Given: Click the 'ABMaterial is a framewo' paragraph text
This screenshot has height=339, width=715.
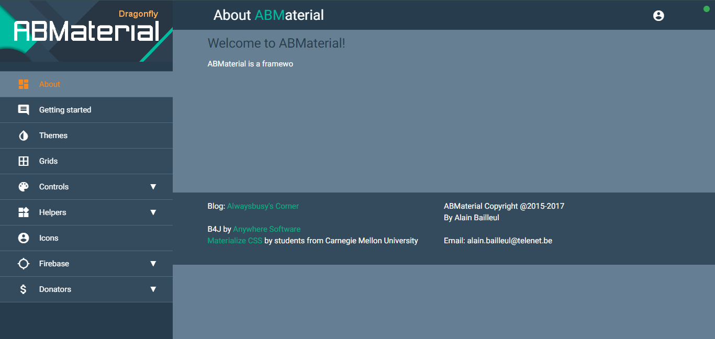Looking at the screenshot, I should pyautogui.click(x=250, y=64).
